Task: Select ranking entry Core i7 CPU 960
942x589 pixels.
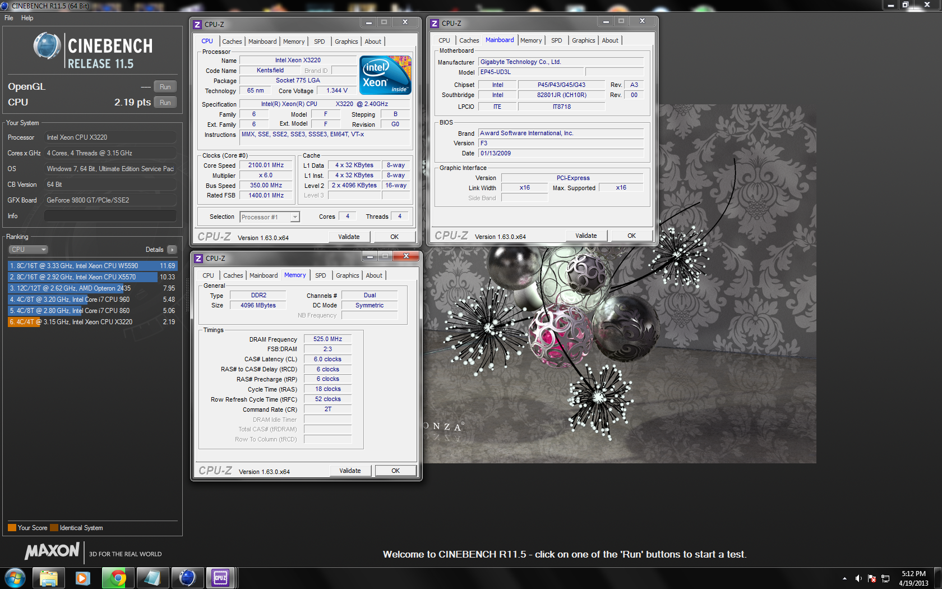Action: tap(93, 300)
